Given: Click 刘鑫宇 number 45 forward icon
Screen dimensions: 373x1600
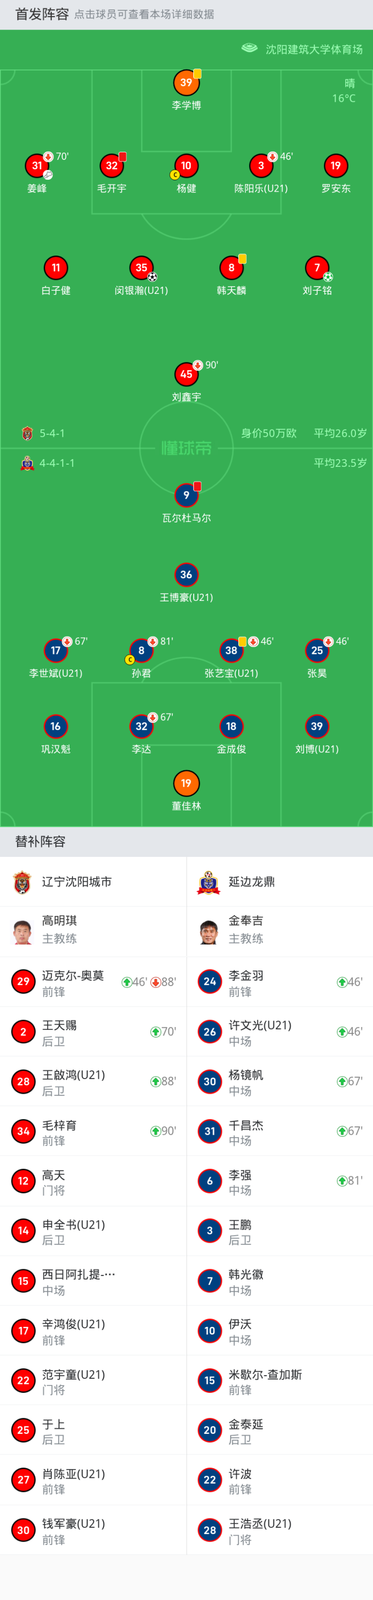Looking at the screenshot, I should [x=186, y=374].
